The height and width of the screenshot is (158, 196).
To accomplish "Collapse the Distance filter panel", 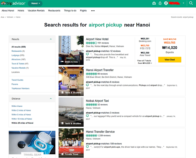I will [51, 98].
